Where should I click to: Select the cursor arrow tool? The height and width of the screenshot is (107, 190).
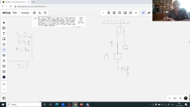tap(4, 23)
